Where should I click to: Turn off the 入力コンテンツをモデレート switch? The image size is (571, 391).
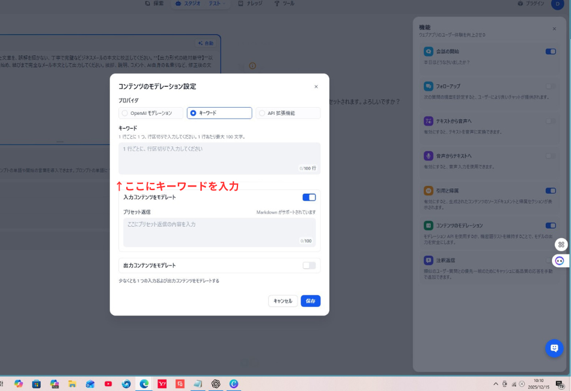(309, 197)
